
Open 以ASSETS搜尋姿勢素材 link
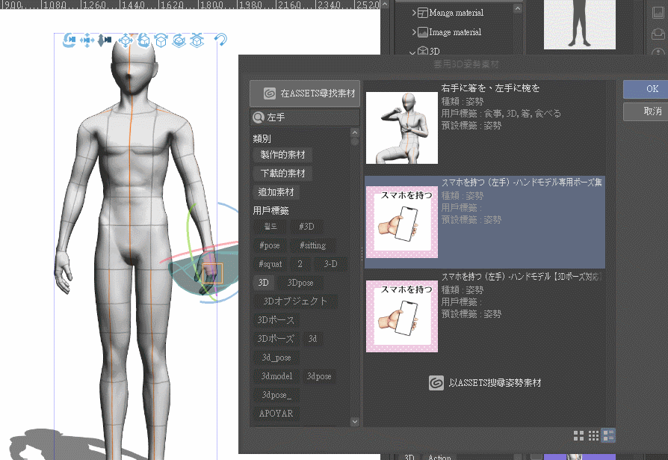point(495,383)
